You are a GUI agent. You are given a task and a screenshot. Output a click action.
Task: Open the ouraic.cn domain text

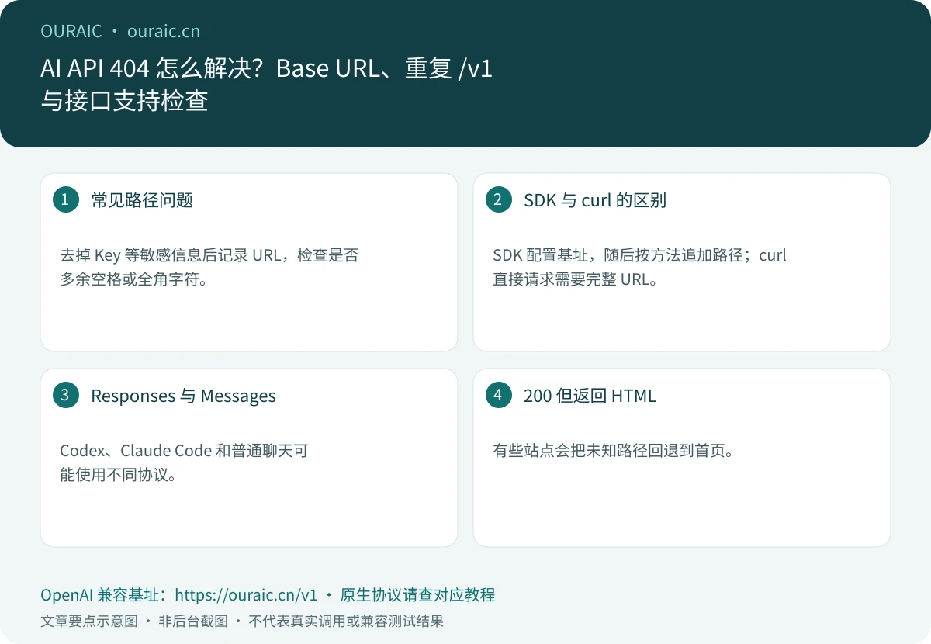click(x=164, y=31)
